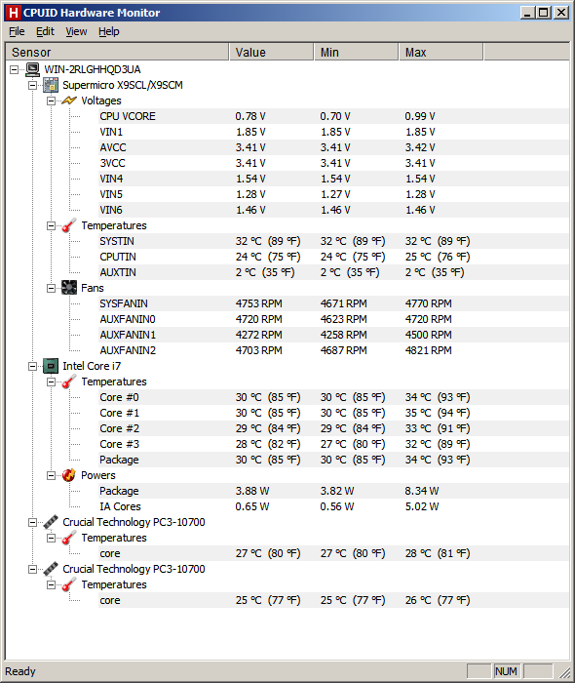Select the 3VCC voltage row
The image size is (575, 683).
[333, 163]
